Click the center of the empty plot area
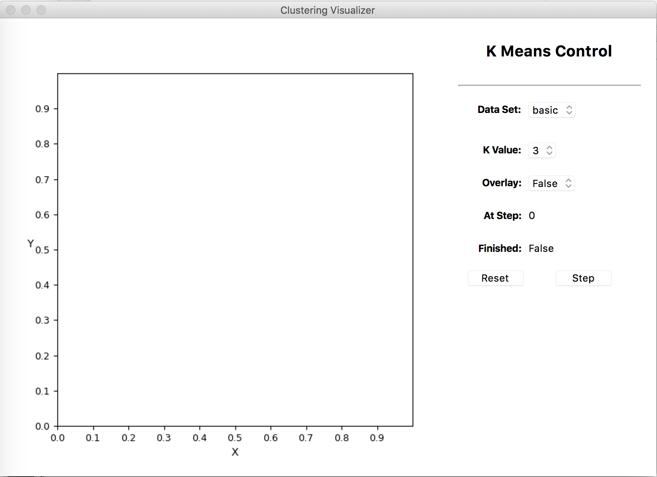657x477 pixels. click(x=235, y=250)
